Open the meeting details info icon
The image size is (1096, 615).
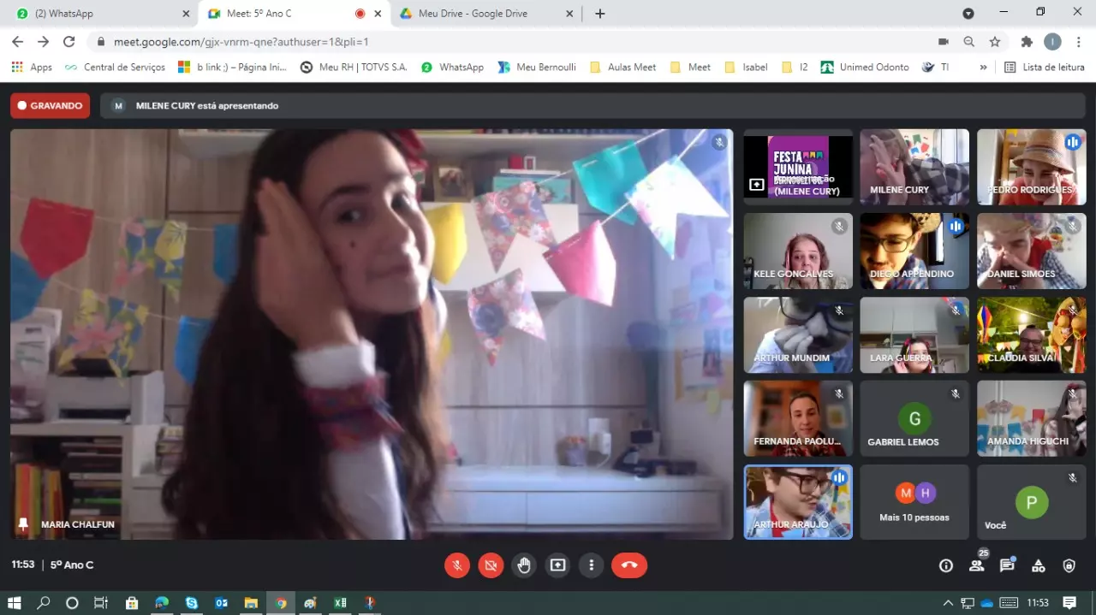946,565
